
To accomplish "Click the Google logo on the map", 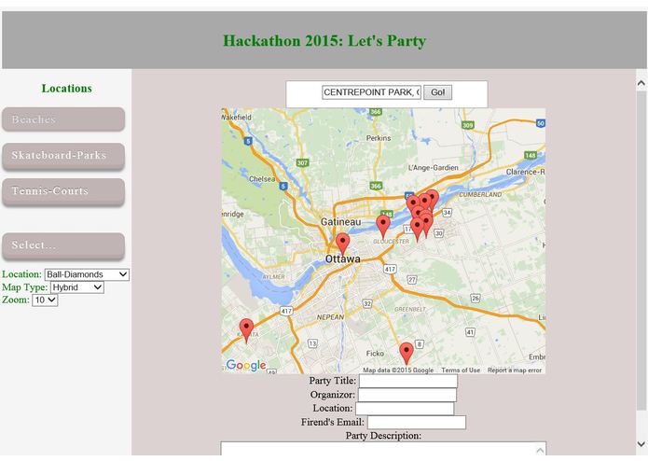I will point(246,365).
